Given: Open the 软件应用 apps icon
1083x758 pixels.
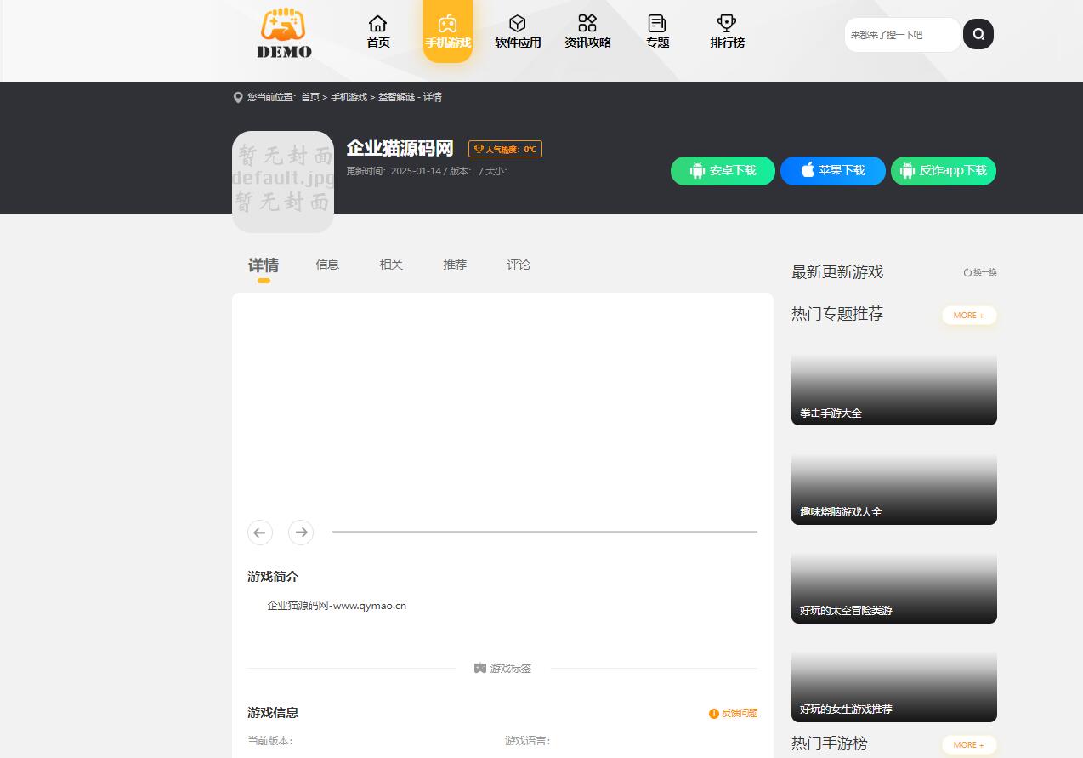Looking at the screenshot, I should (517, 25).
